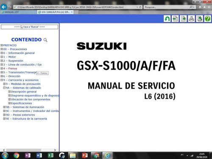Expand the 0 – Información general node
Screen dimensions: 212x159
tap(2, 53)
